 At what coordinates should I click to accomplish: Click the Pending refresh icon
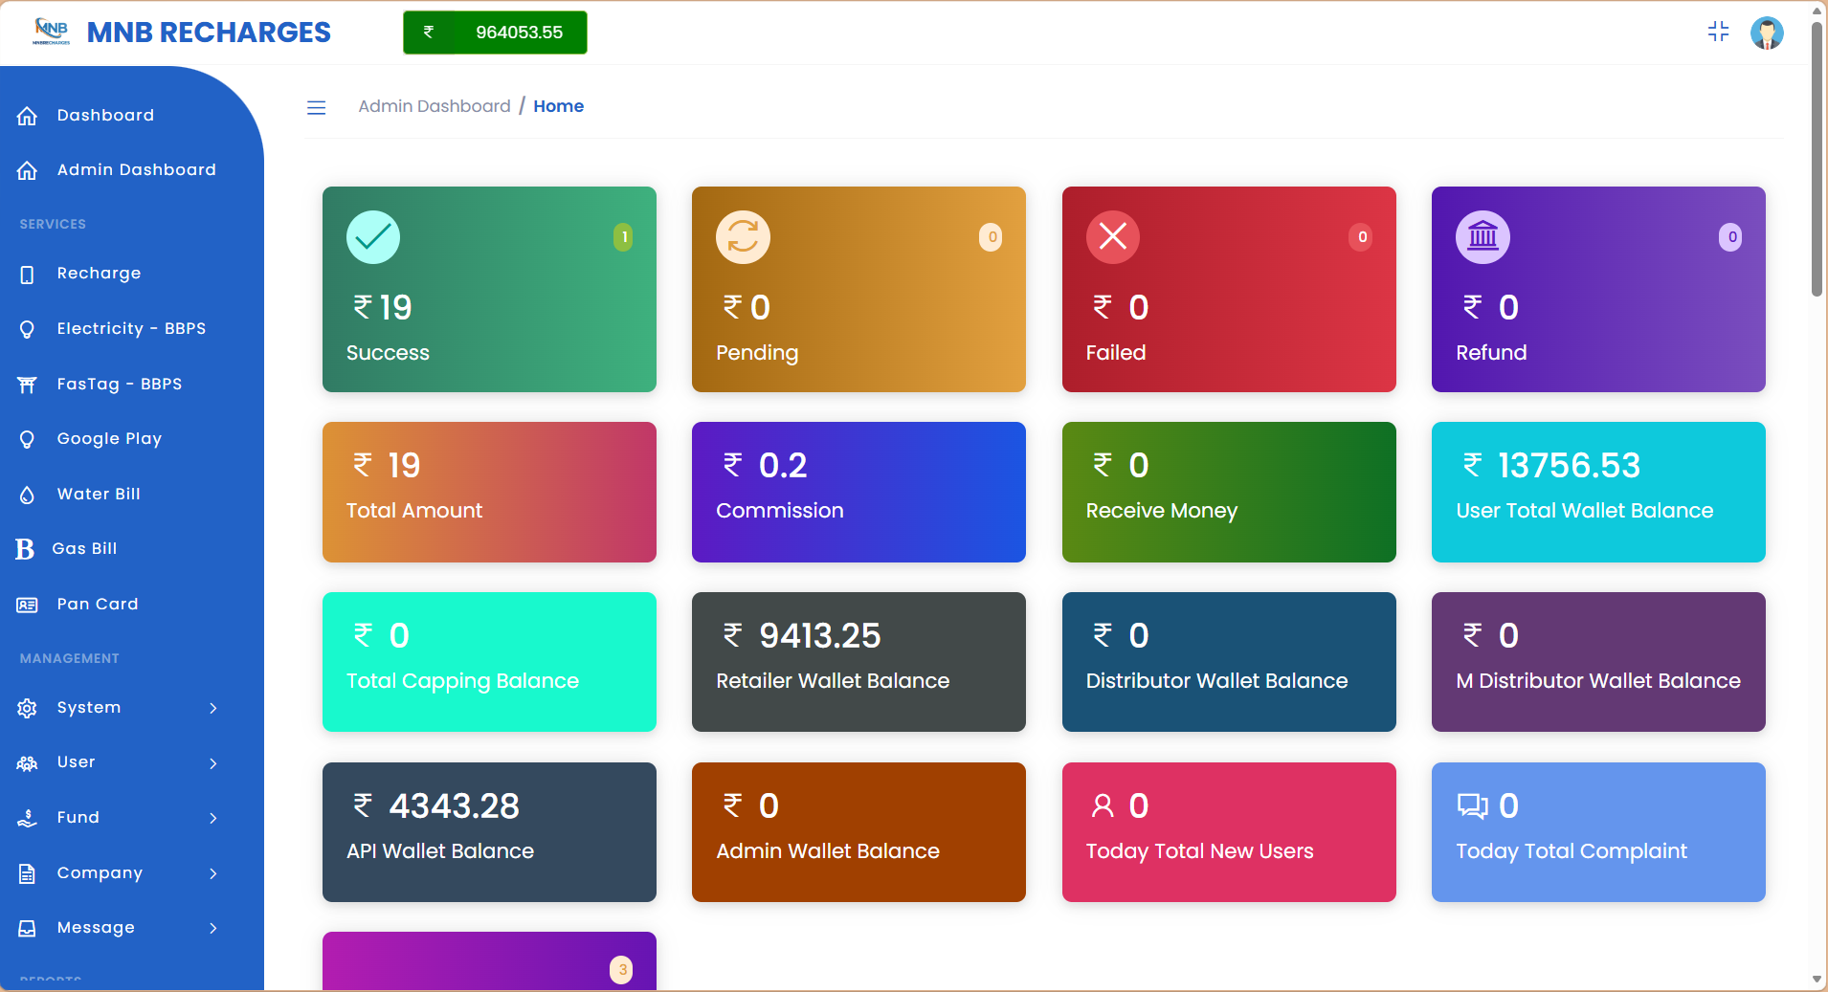coord(743,236)
